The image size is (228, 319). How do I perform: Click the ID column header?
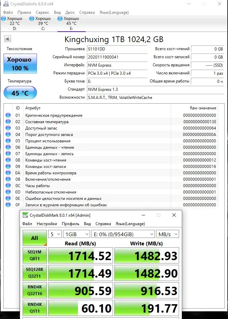tap(18, 108)
